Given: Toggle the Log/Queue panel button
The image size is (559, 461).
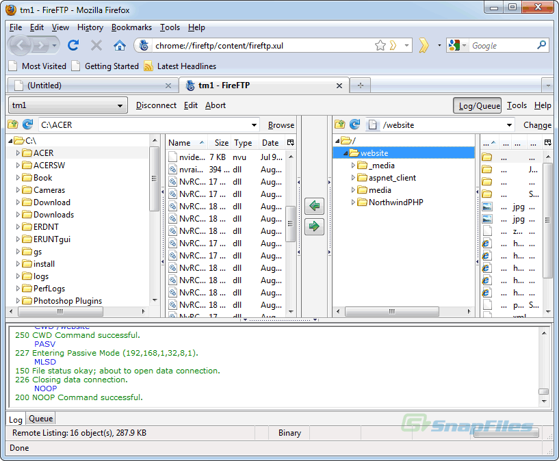Looking at the screenshot, I should pyautogui.click(x=477, y=105).
